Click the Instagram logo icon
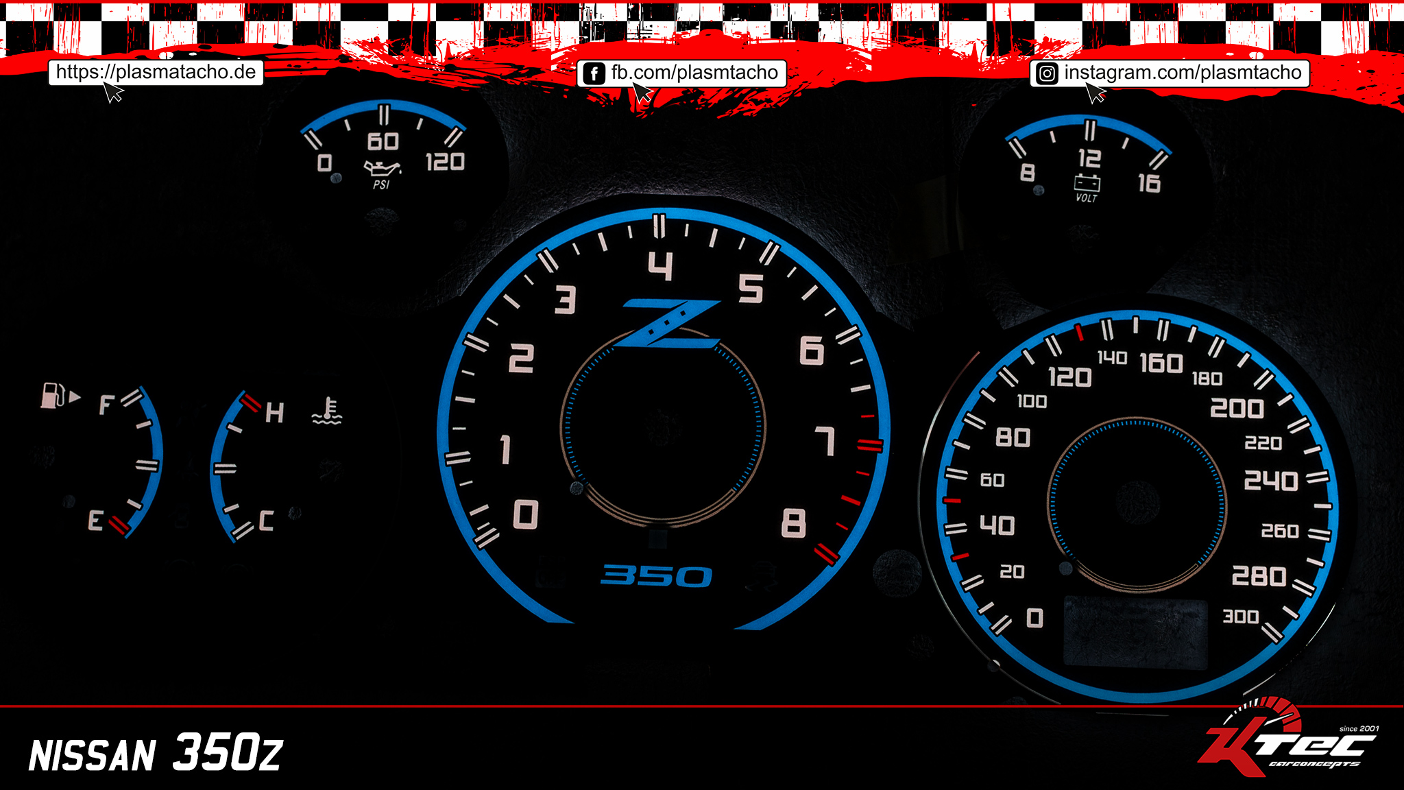 pyautogui.click(x=1047, y=73)
